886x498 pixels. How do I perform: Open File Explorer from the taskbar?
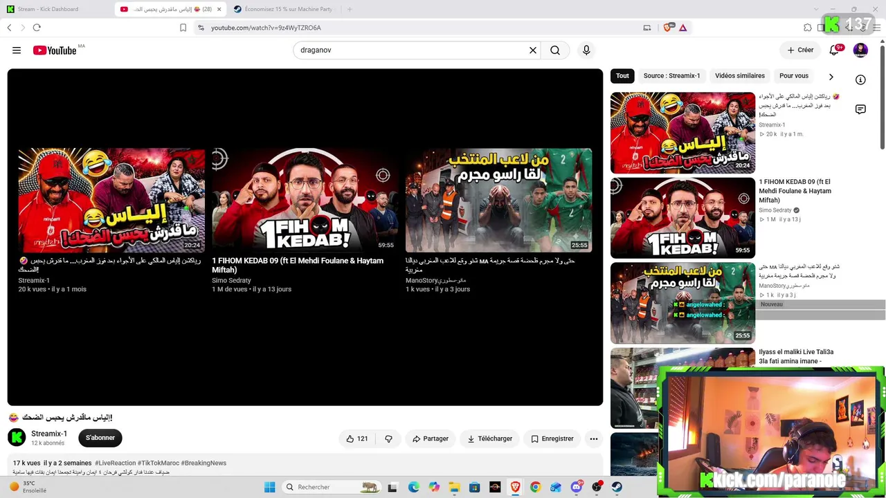[x=454, y=487]
